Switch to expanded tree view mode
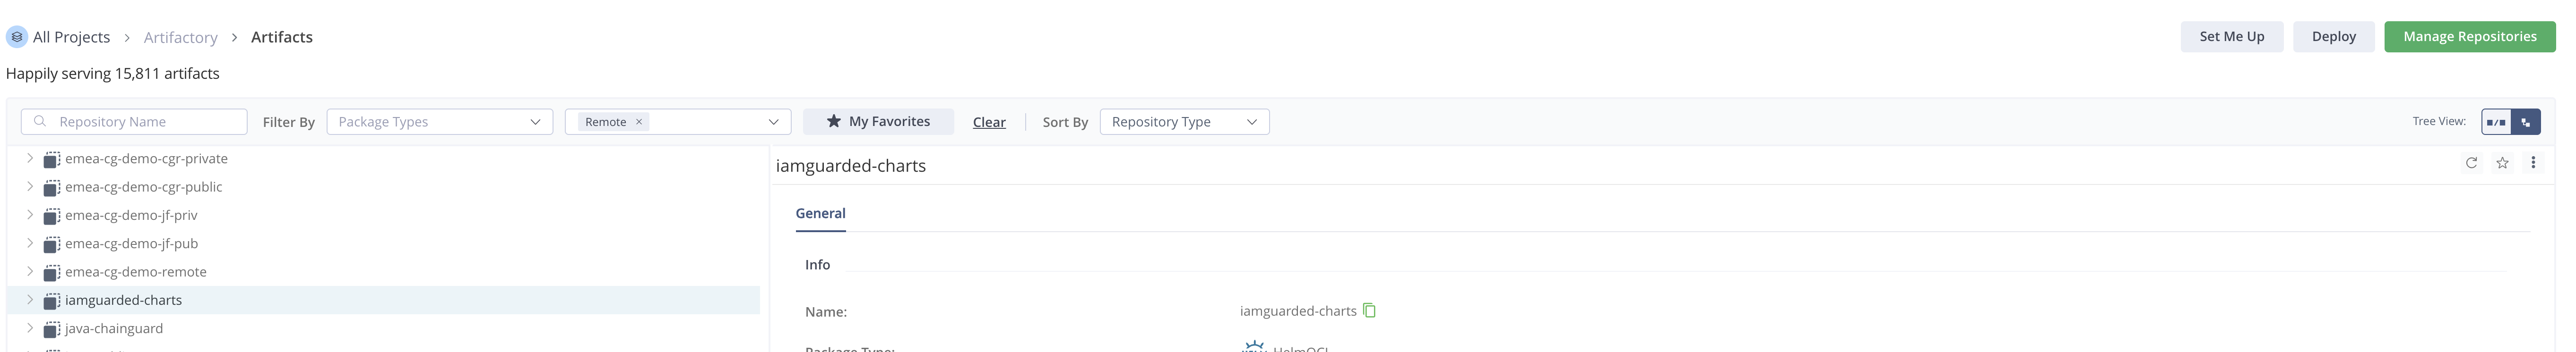2576x352 pixels. pyautogui.click(x=2526, y=122)
